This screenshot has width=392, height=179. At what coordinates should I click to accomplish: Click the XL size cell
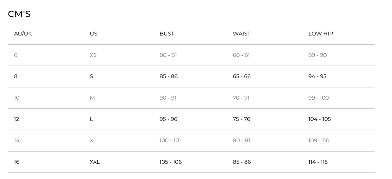[x=93, y=140]
